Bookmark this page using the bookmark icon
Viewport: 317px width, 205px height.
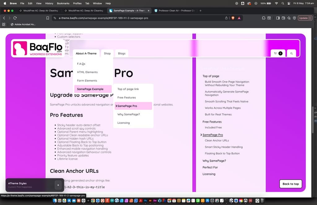click(48, 18)
